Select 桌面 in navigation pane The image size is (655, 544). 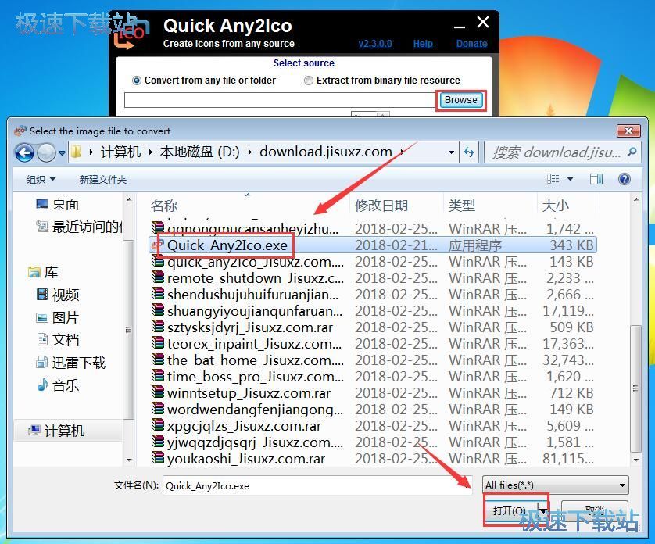tap(57, 204)
